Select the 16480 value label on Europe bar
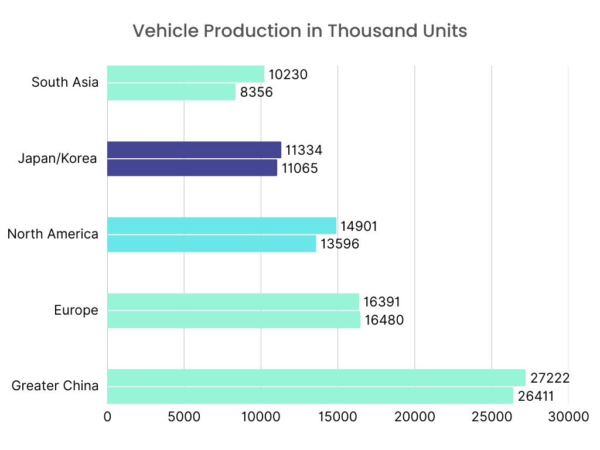 pos(385,321)
